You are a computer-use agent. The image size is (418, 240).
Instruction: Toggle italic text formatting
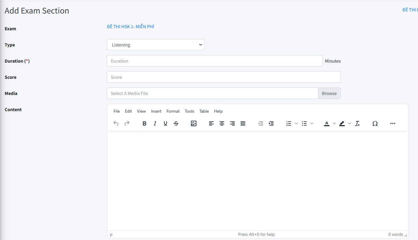tap(155, 123)
